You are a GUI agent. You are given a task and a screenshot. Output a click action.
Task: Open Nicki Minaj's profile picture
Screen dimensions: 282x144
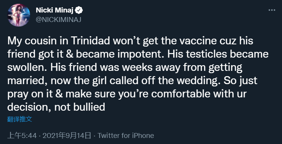19,15
